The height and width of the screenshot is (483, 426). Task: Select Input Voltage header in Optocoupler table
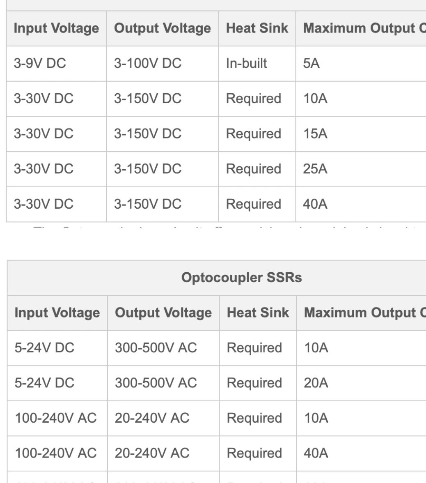pos(57,313)
